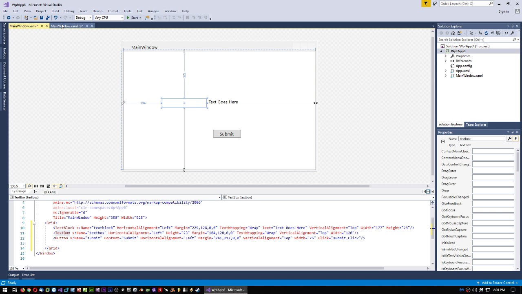Click the Name field in Properties

[x=482, y=139]
